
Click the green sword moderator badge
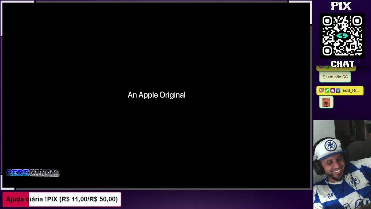tap(327, 91)
